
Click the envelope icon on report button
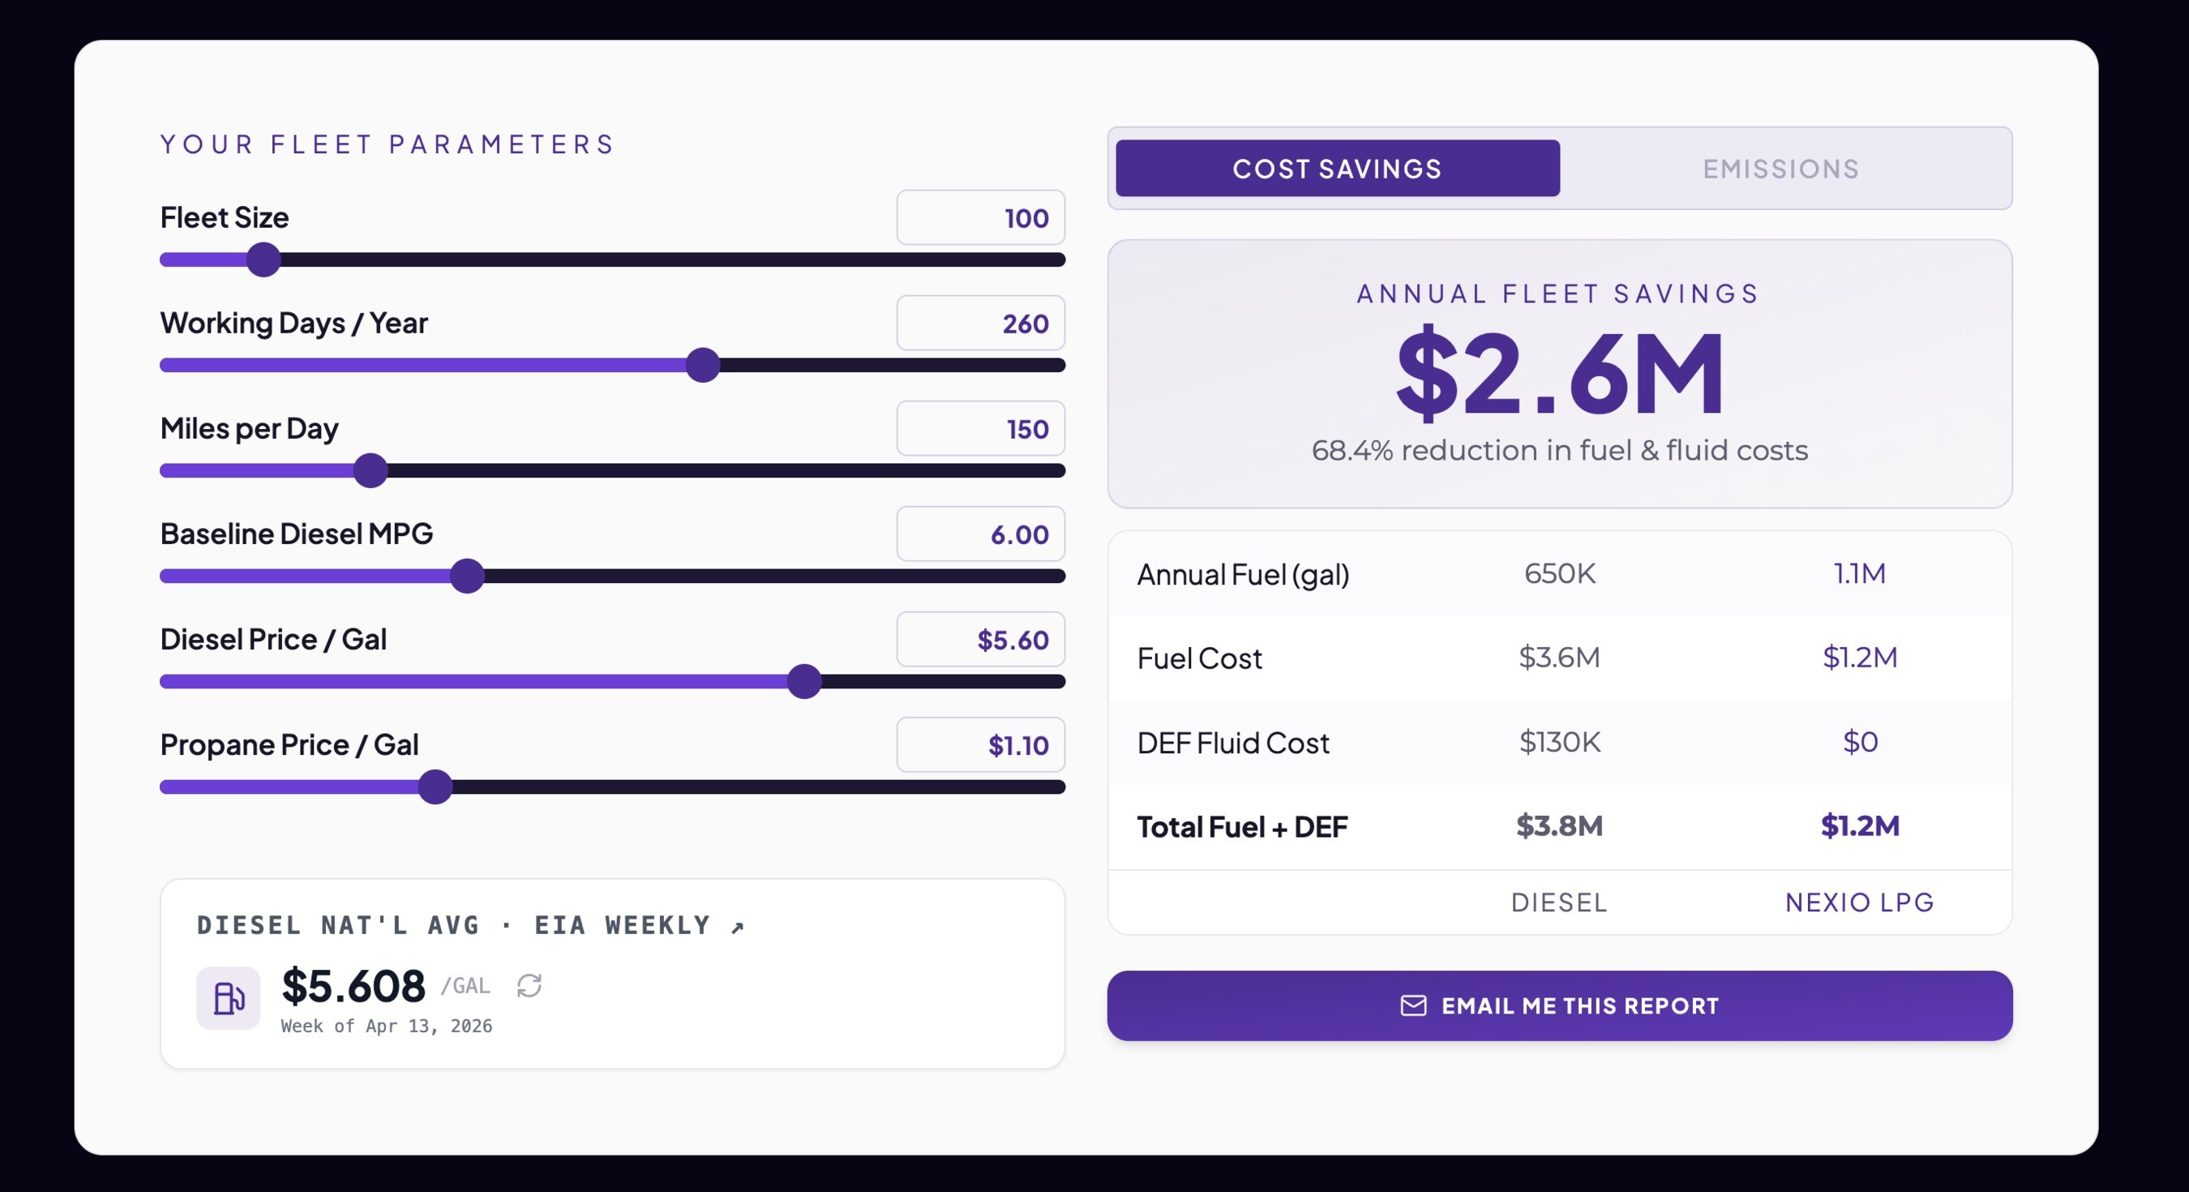(1413, 1005)
